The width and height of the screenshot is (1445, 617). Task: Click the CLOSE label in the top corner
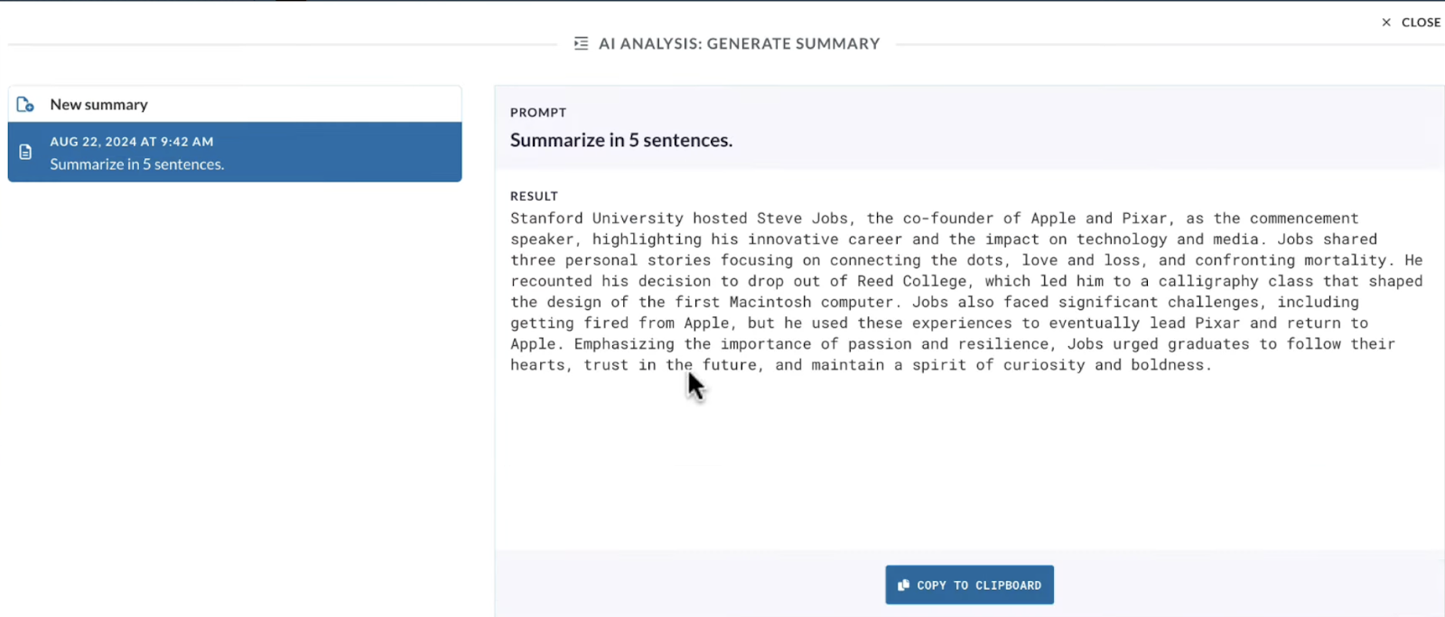click(x=1422, y=22)
